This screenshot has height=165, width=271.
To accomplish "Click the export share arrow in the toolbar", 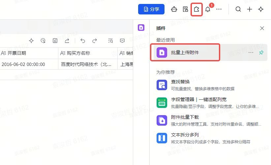I will (67, 41).
